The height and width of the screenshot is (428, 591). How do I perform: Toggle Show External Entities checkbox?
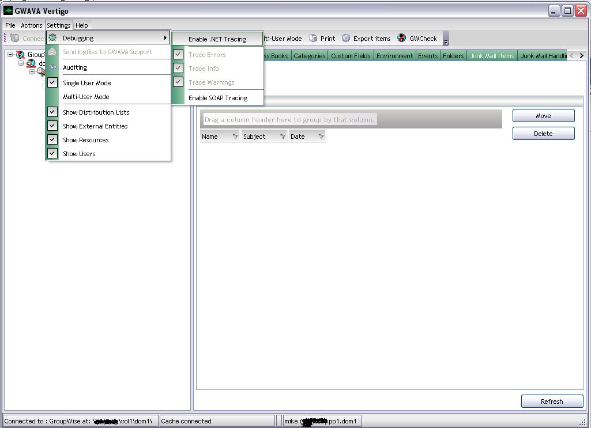coord(52,126)
